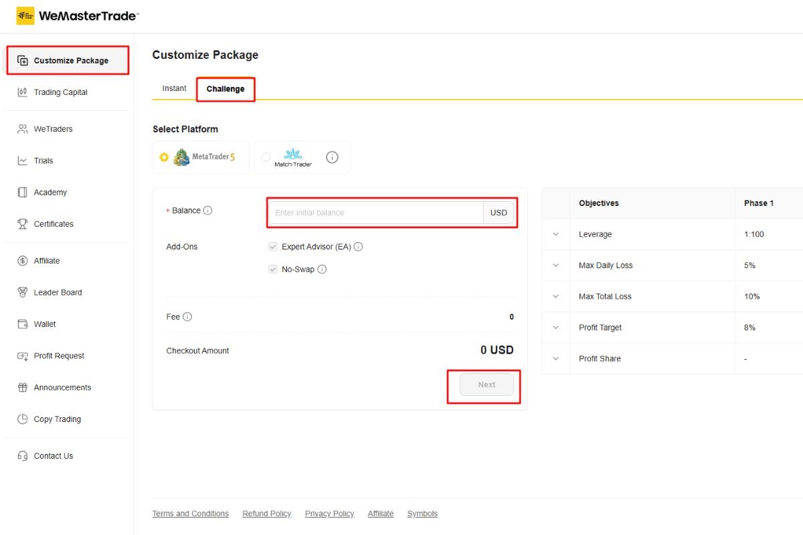Switch to the Instant tab

click(174, 88)
